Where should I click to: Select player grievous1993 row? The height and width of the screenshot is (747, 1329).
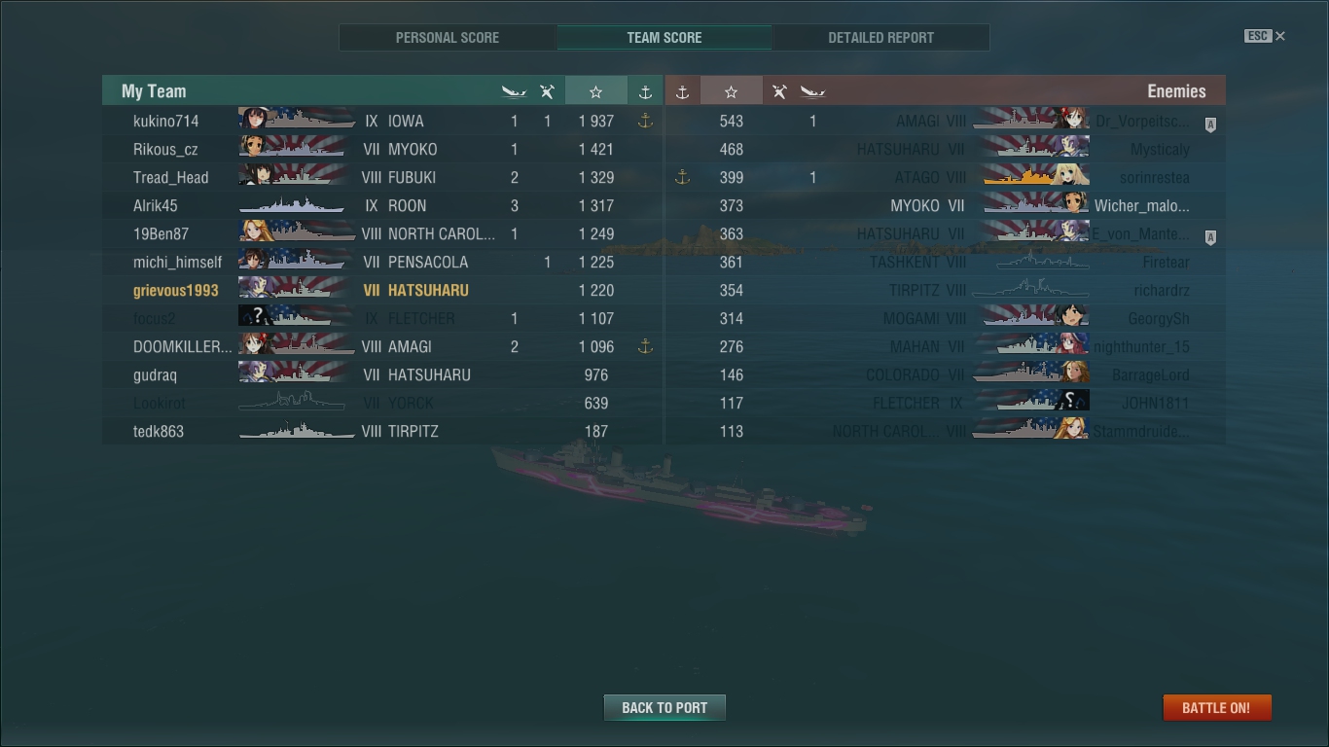(x=382, y=290)
